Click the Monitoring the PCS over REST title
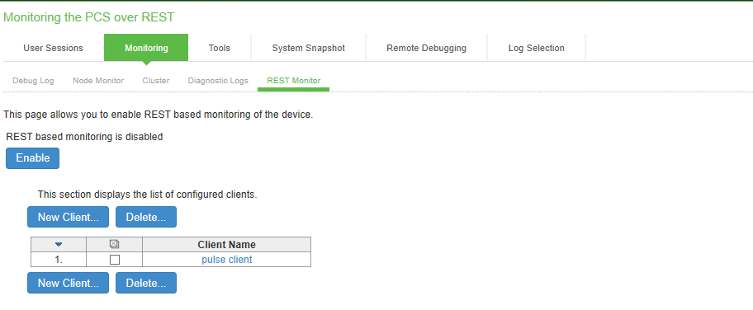The image size is (753, 310). click(89, 17)
